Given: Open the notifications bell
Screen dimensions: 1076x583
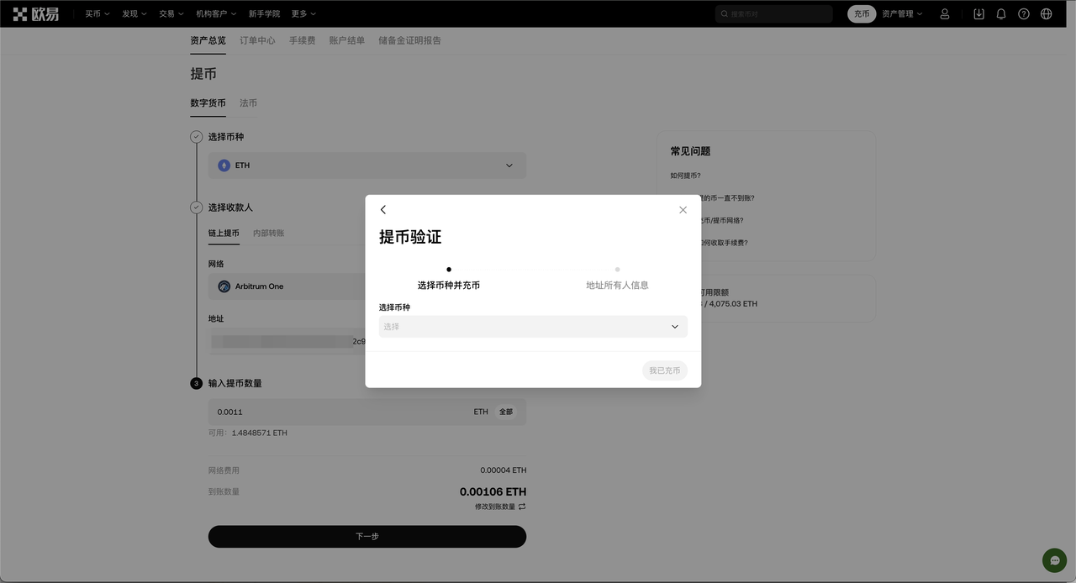Looking at the screenshot, I should 1001,14.
